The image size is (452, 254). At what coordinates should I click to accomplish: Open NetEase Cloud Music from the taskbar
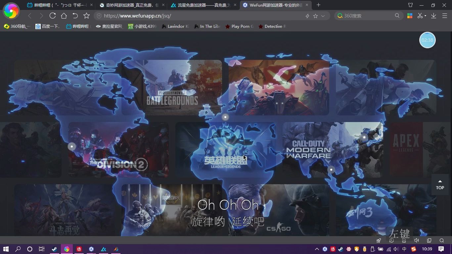click(79, 249)
